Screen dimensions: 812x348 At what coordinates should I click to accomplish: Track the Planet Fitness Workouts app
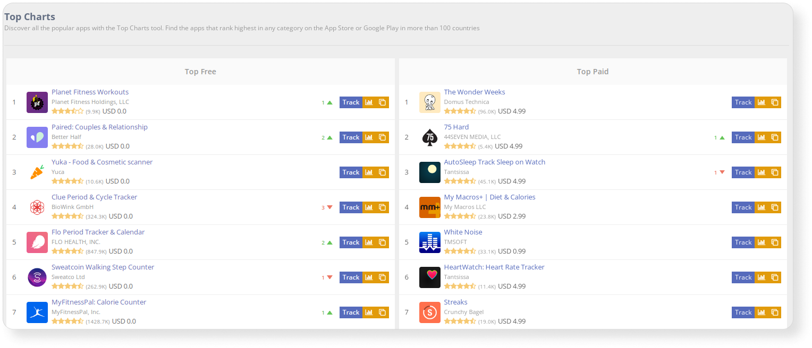point(351,102)
